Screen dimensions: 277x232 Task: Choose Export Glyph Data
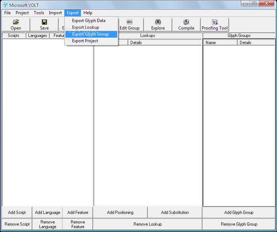click(91, 21)
